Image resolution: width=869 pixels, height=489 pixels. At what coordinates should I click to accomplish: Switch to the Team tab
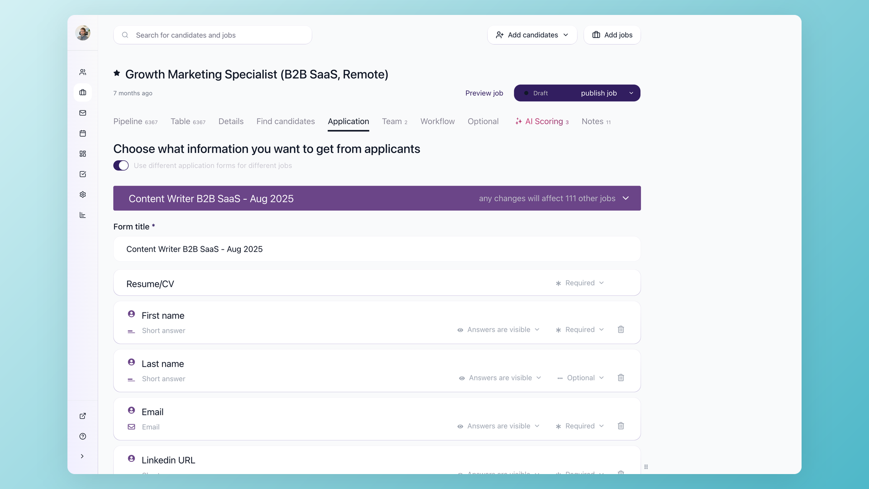[395, 121]
